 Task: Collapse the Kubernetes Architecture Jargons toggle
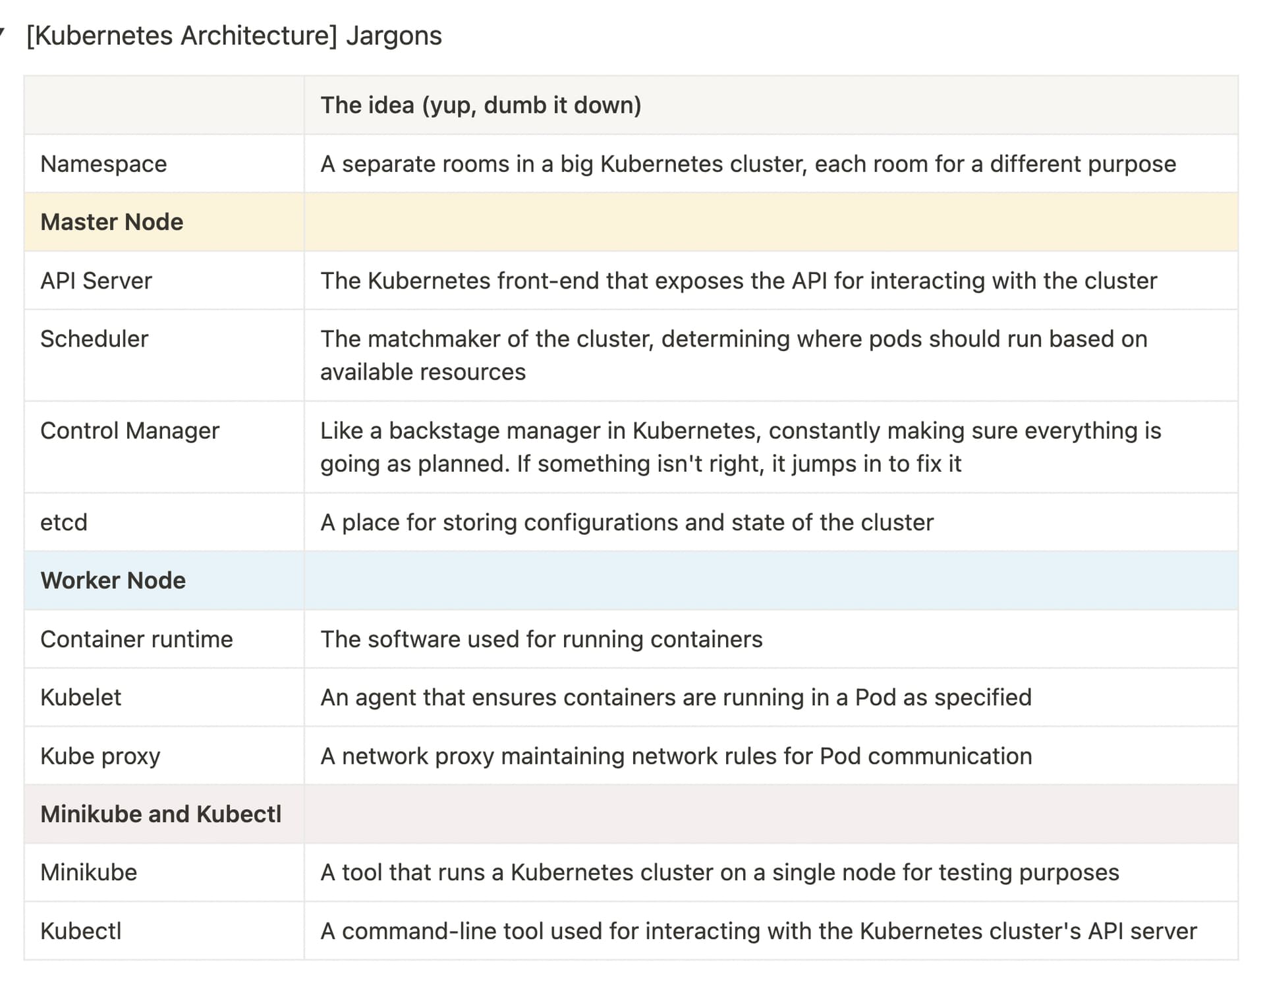[x=3, y=32]
